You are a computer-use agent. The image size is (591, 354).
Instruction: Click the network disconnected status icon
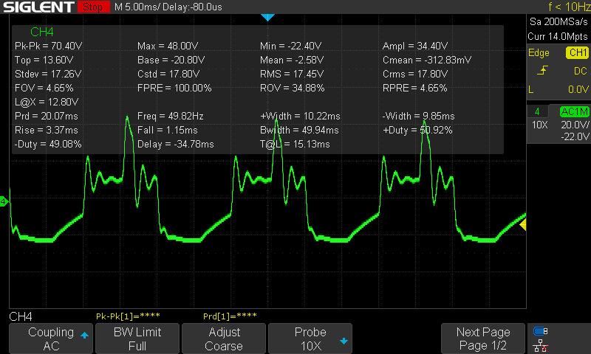(x=541, y=346)
